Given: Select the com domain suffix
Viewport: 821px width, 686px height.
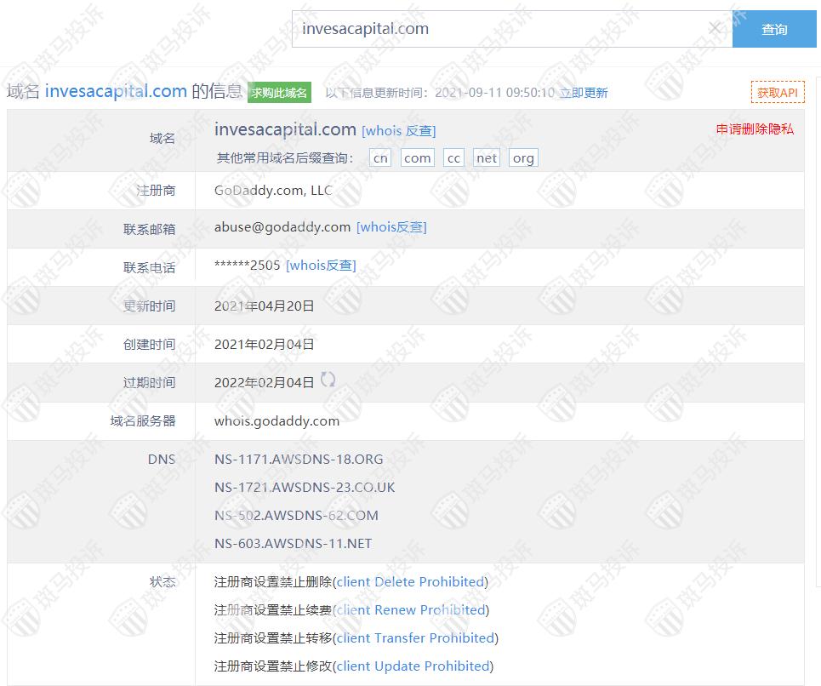Looking at the screenshot, I should tap(417, 158).
